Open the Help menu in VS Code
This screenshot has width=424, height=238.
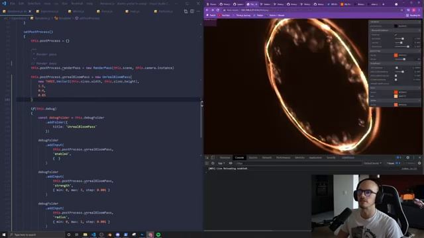89,3
